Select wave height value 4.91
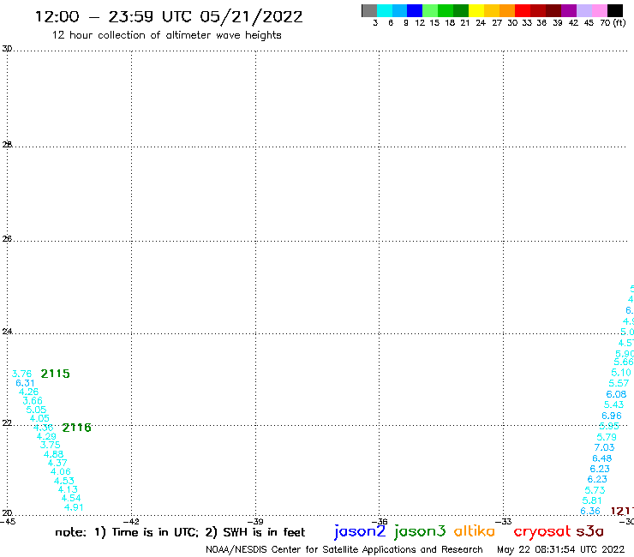The image size is (634, 557). [74, 507]
